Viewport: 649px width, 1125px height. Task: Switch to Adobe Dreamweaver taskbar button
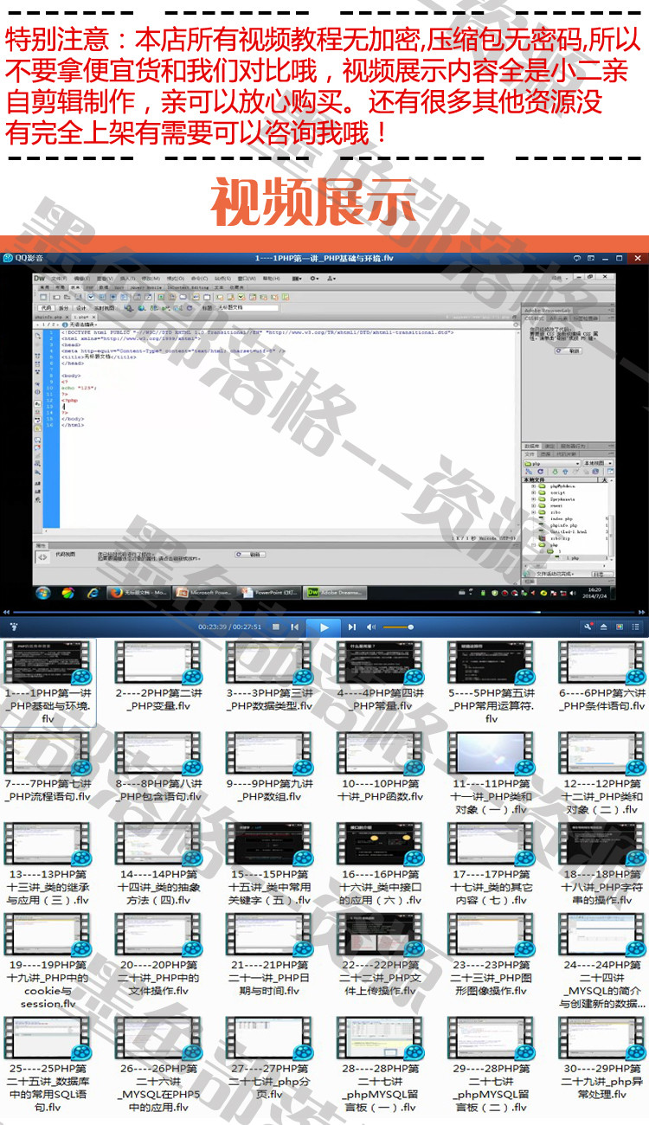coord(336,593)
